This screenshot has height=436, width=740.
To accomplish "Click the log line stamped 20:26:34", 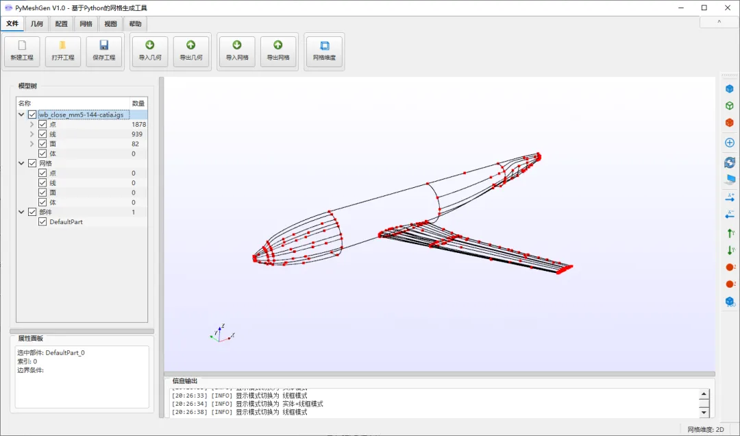I will click(247, 404).
